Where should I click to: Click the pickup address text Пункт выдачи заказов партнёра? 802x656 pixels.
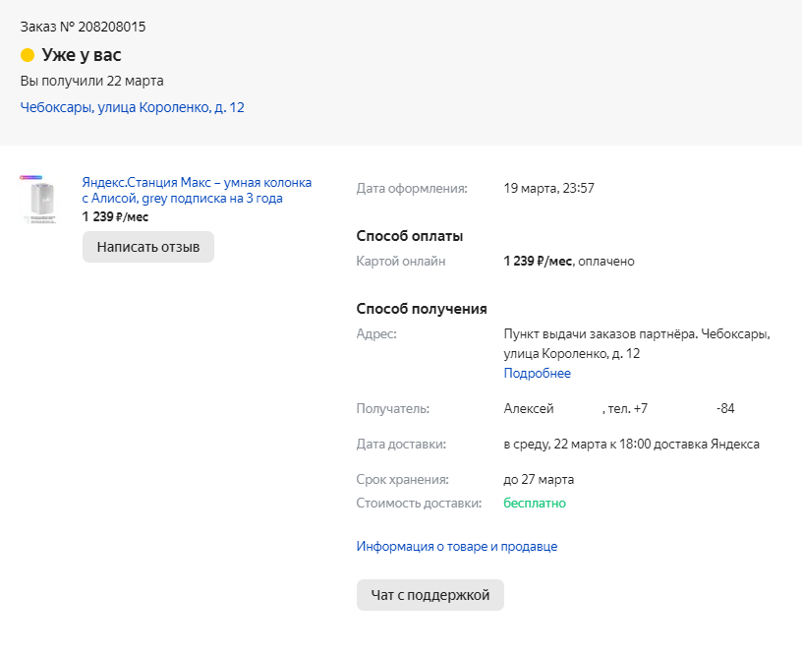[x=601, y=334]
